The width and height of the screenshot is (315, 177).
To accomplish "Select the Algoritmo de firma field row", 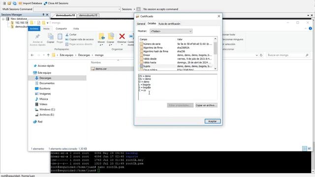I will [x=176, y=48].
